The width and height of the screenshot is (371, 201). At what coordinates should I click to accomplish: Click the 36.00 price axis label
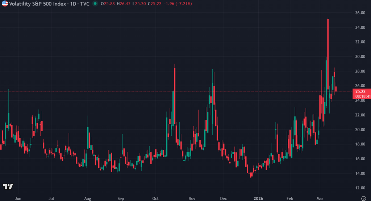coord(360,13)
